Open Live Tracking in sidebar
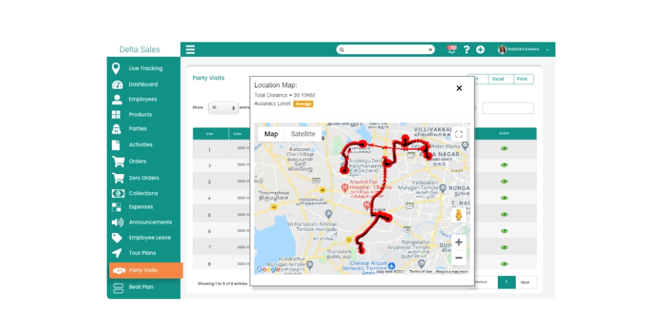This screenshot has height=331, width=662. coord(144,68)
